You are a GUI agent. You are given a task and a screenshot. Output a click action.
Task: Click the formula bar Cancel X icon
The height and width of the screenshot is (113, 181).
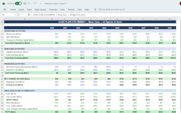tap(22, 15)
